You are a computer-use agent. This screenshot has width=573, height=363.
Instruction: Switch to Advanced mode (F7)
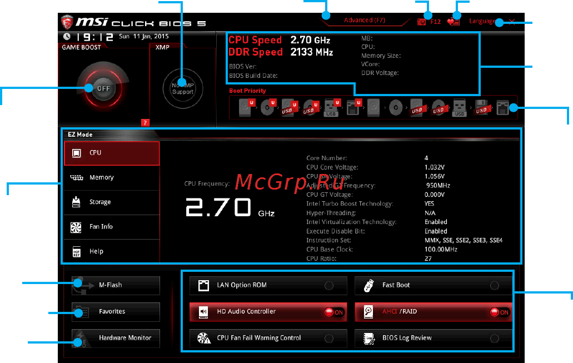(x=365, y=20)
